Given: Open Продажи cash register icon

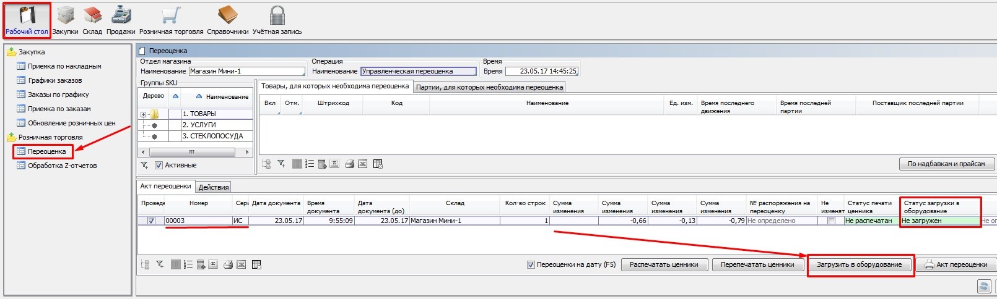Looking at the screenshot, I should pos(121,19).
